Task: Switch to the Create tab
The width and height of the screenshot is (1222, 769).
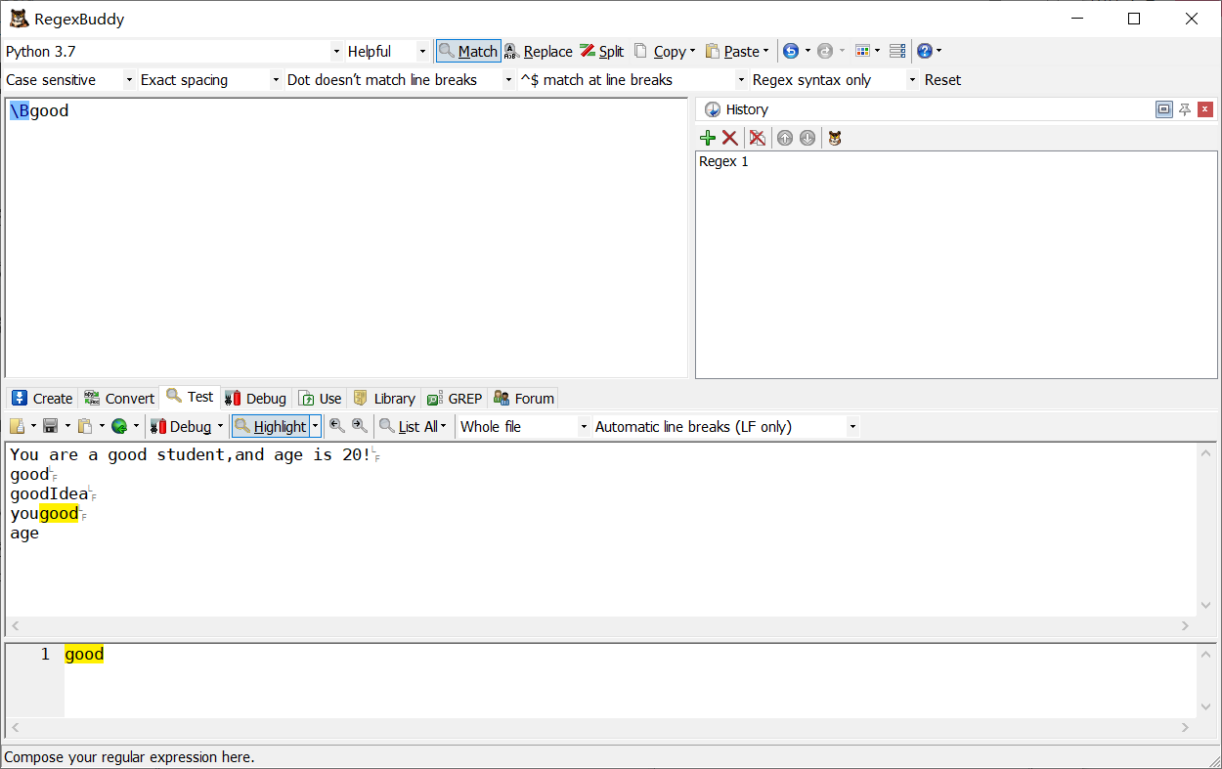Action: coord(42,398)
